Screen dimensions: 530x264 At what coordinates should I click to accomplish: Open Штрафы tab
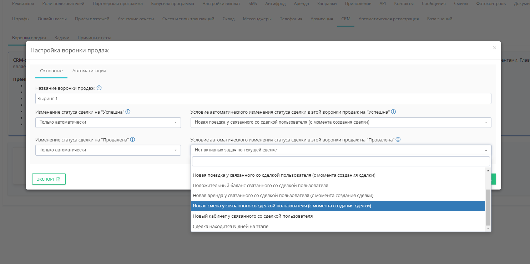(x=21, y=19)
